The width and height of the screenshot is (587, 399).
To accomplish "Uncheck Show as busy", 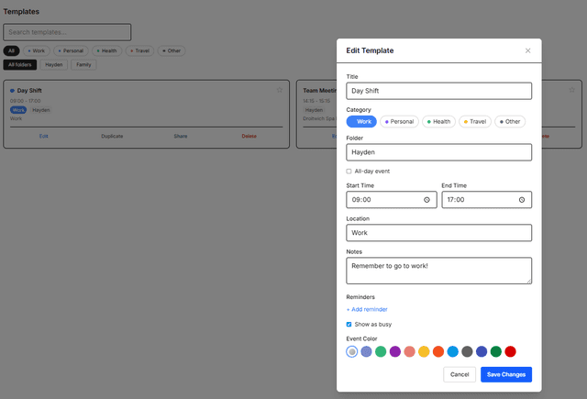I will (349, 324).
